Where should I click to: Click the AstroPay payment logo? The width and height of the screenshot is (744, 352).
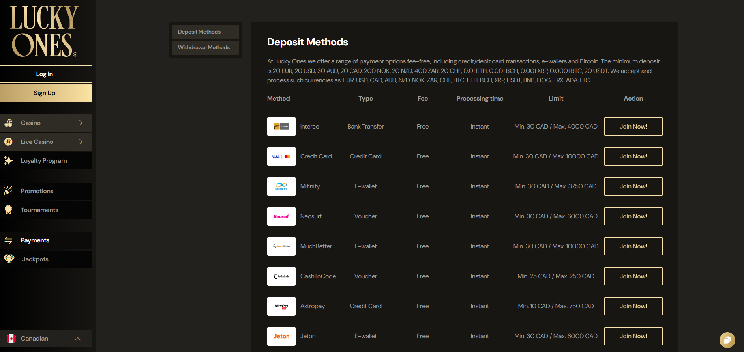click(281, 306)
